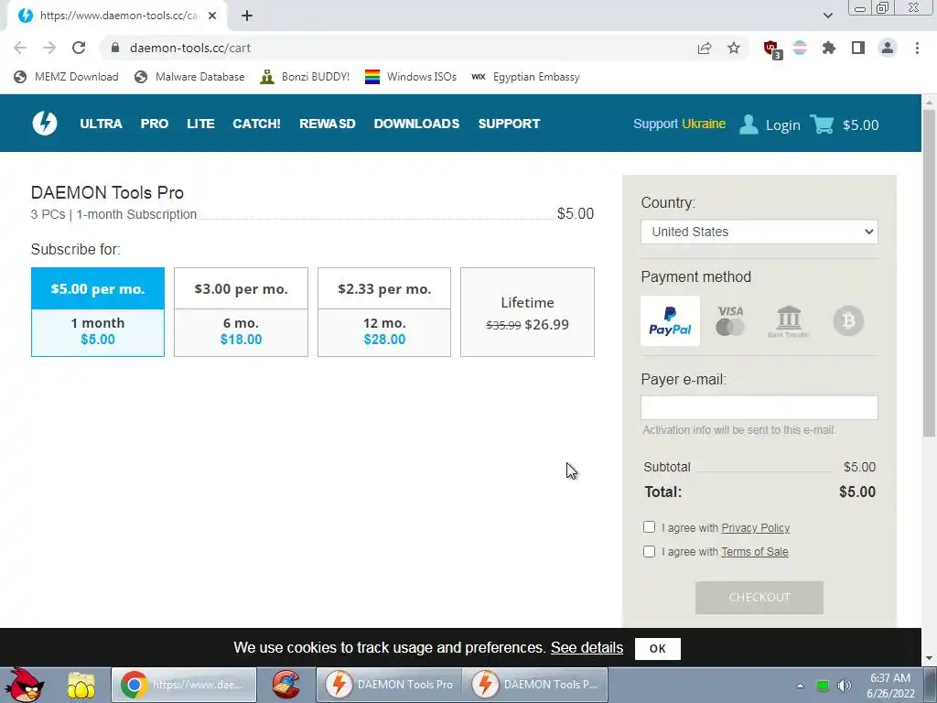Click the address bar URL
The height and width of the screenshot is (703, 937).
(190, 48)
